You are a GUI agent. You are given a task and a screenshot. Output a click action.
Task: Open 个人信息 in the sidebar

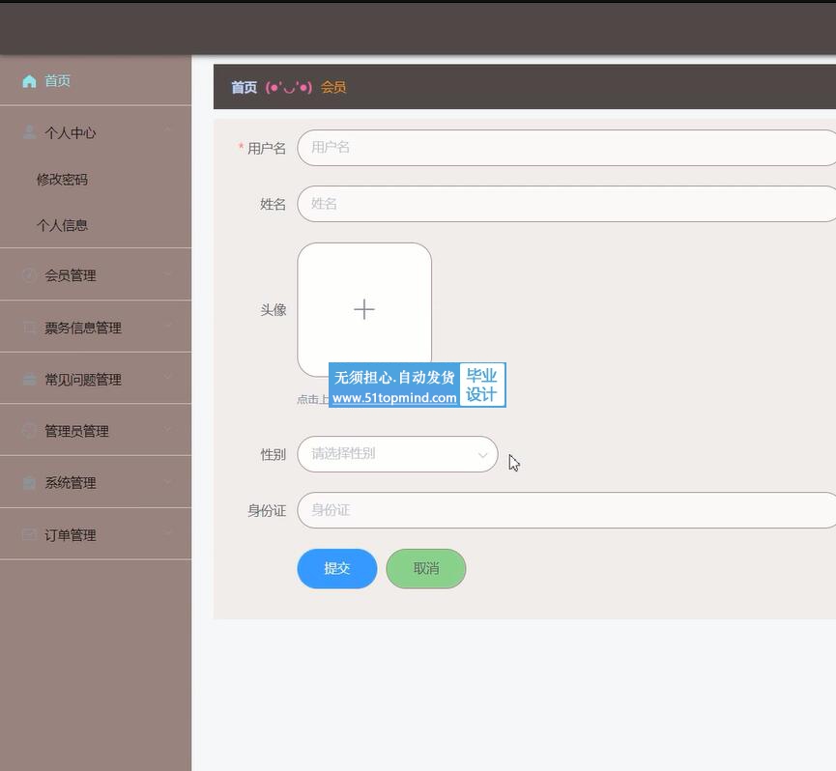tap(62, 225)
